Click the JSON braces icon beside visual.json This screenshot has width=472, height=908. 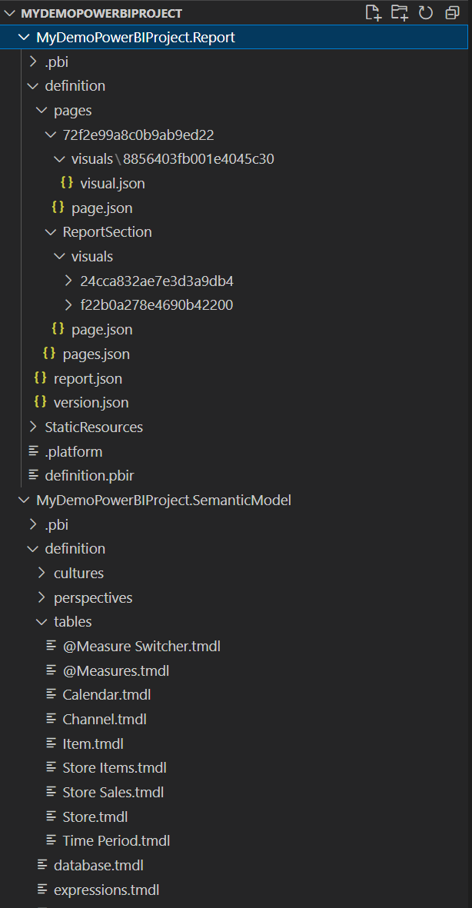[67, 183]
